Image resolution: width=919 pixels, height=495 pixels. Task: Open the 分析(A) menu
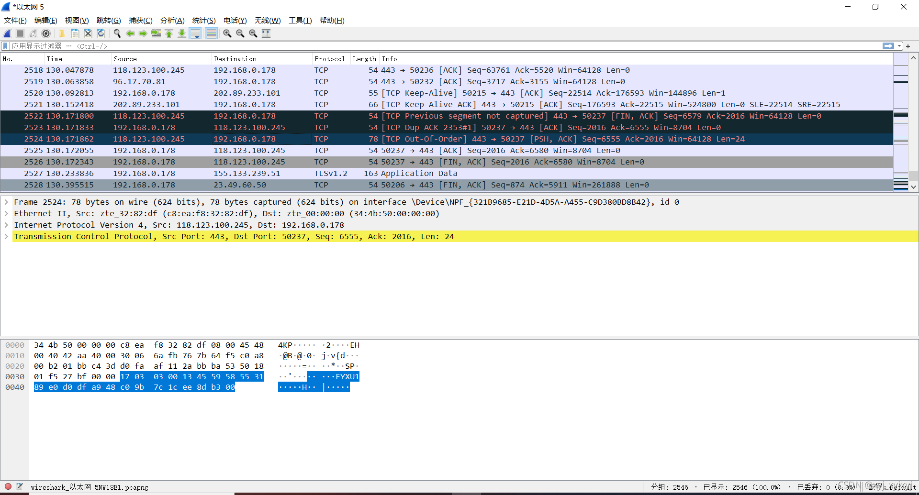pyautogui.click(x=172, y=20)
